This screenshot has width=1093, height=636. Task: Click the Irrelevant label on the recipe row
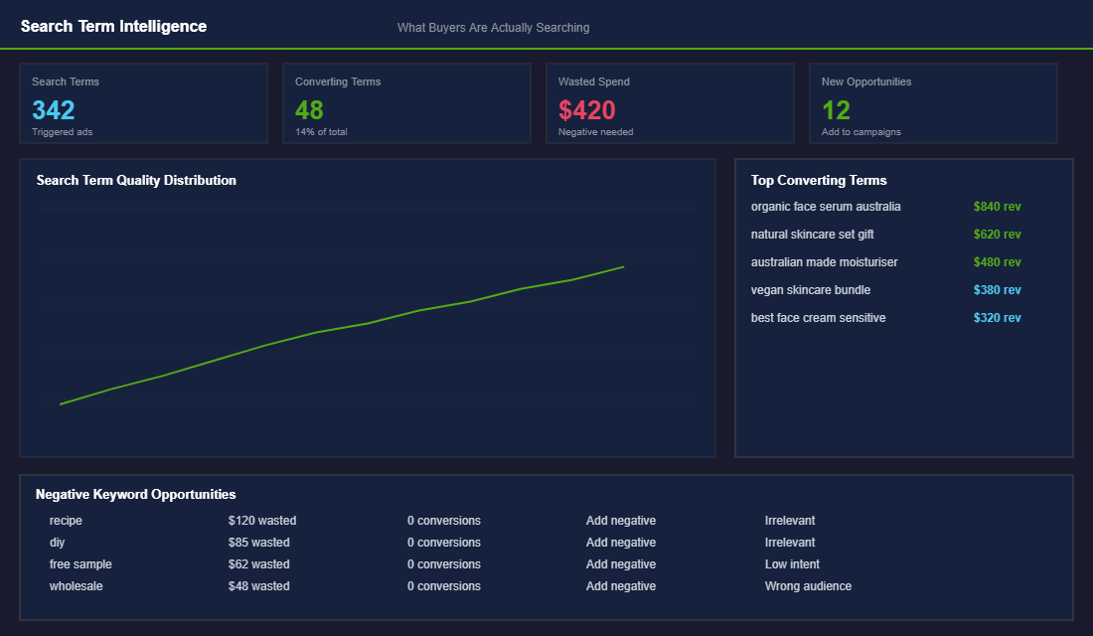(x=791, y=520)
